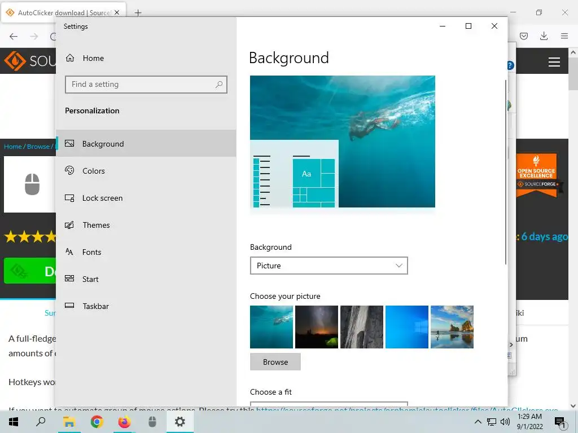The image size is (578, 433).
Task: Open Start personalization settings
Action: (146, 279)
